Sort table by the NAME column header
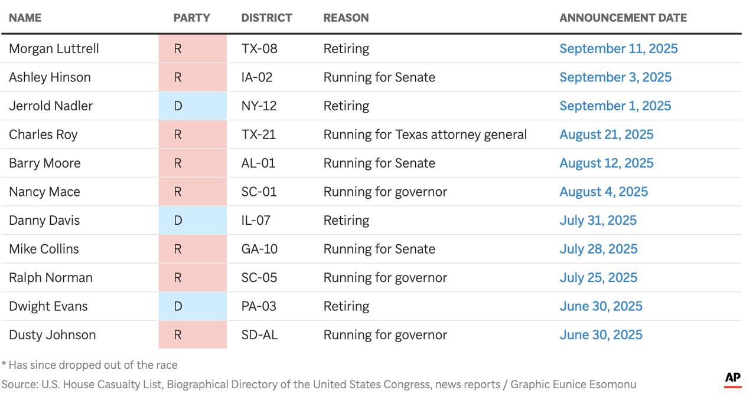 pos(25,18)
